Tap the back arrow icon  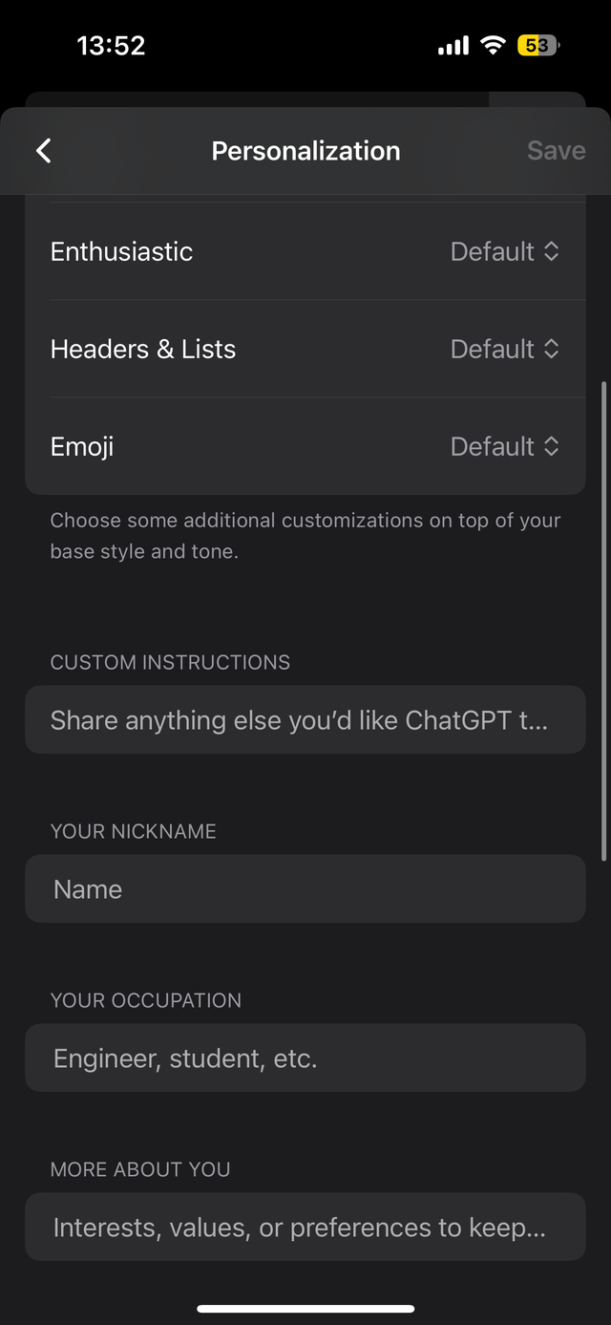coord(44,151)
